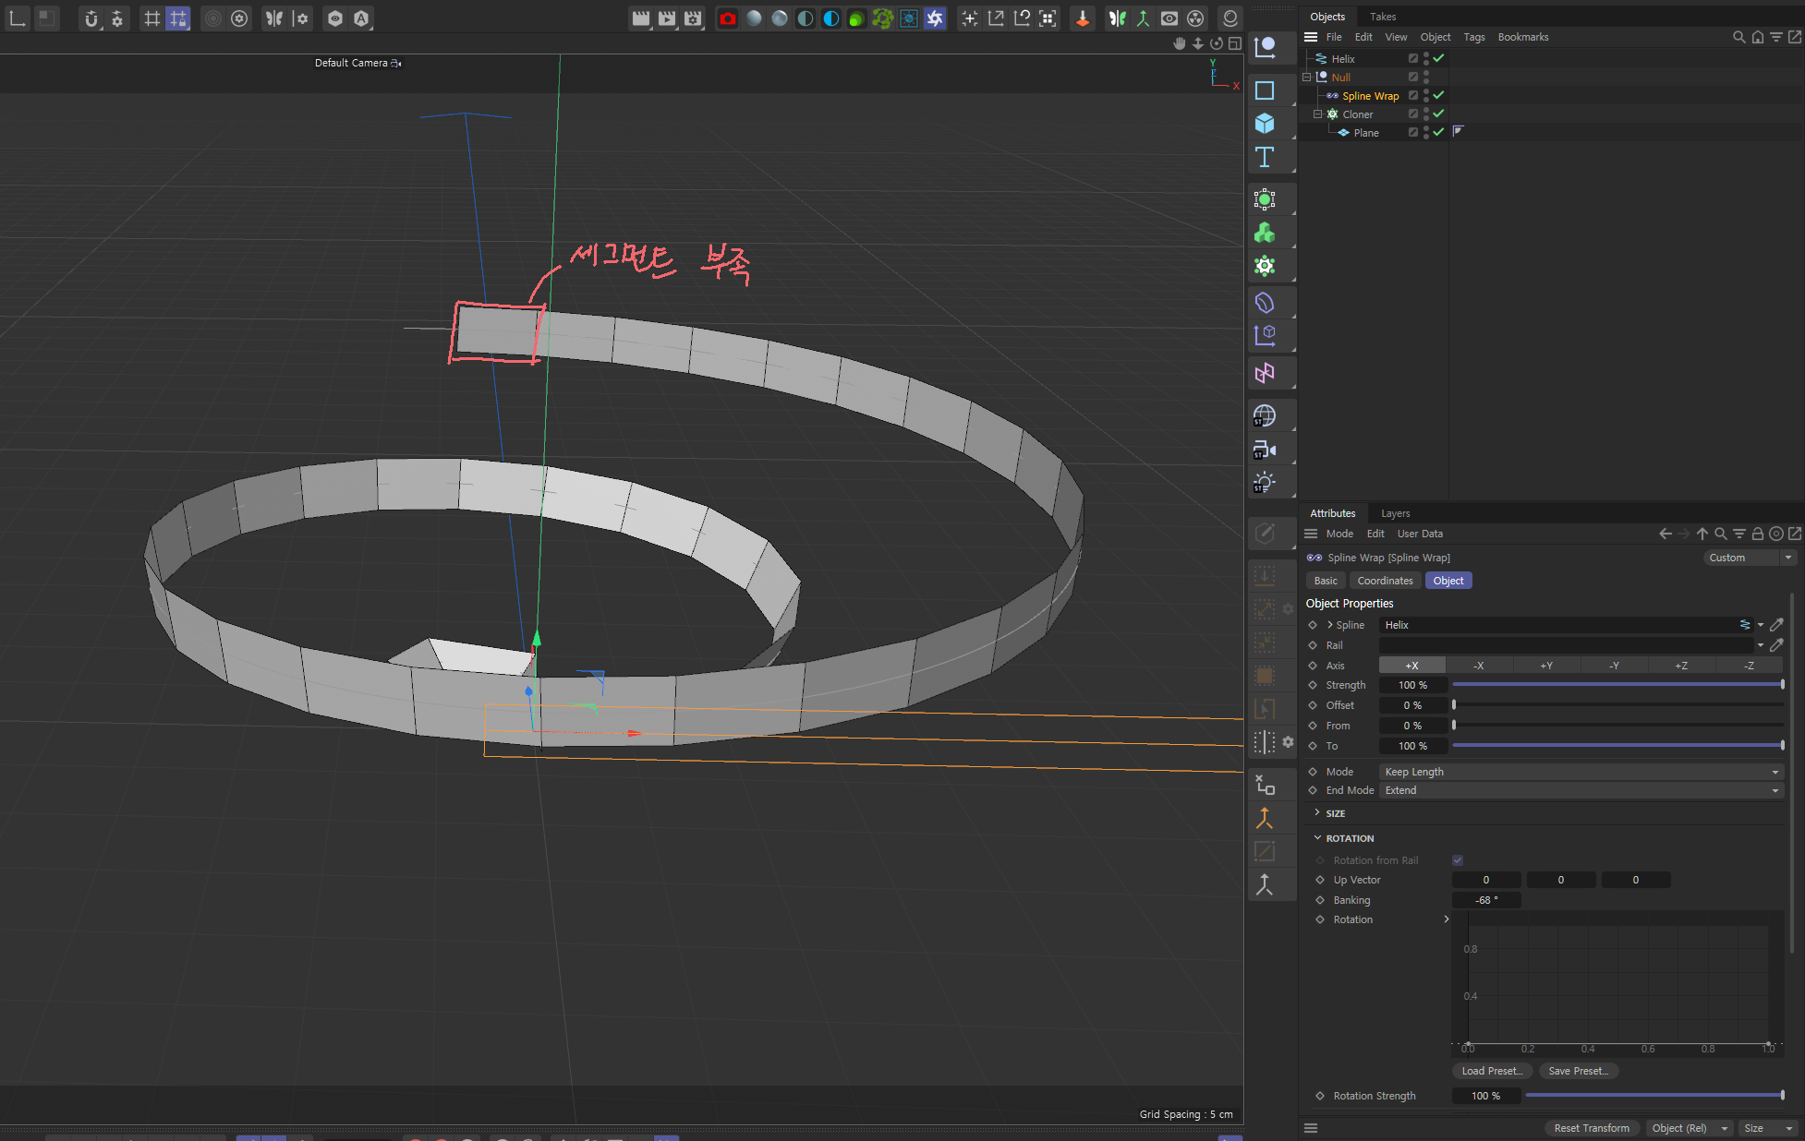1805x1141 pixels.
Task: Set the Axis to -X
Action: [x=1479, y=666]
